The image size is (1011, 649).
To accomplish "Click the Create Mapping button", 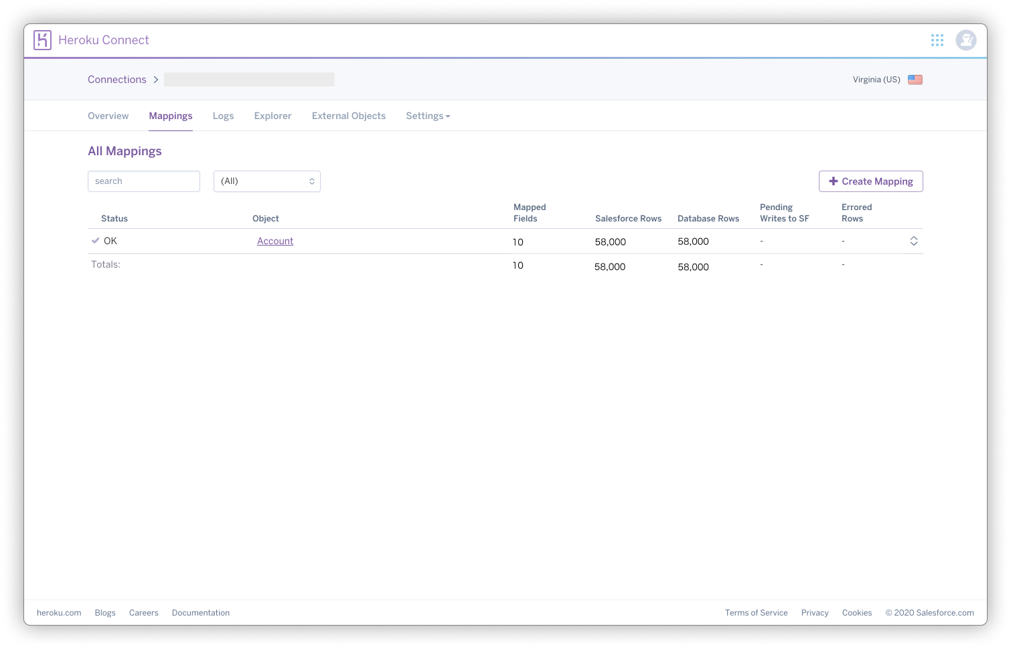I will point(871,181).
